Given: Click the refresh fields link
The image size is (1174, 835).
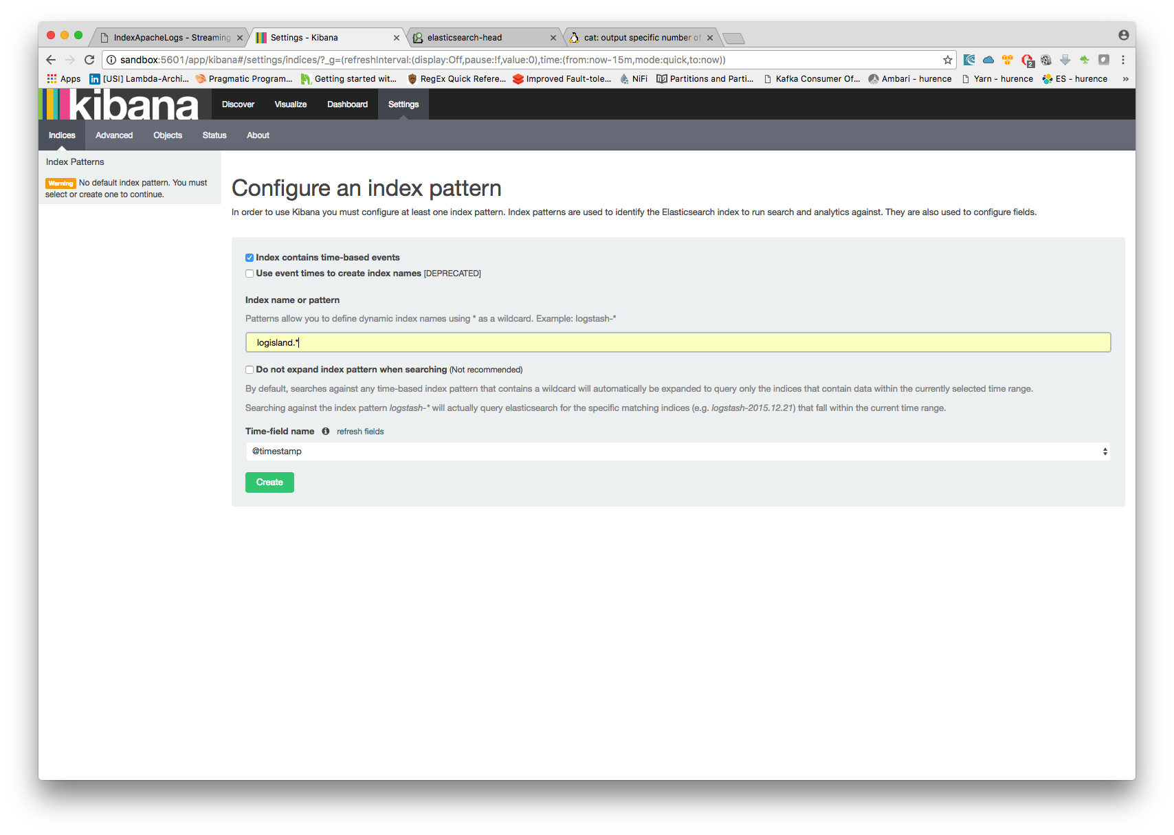Looking at the screenshot, I should (x=359, y=431).
